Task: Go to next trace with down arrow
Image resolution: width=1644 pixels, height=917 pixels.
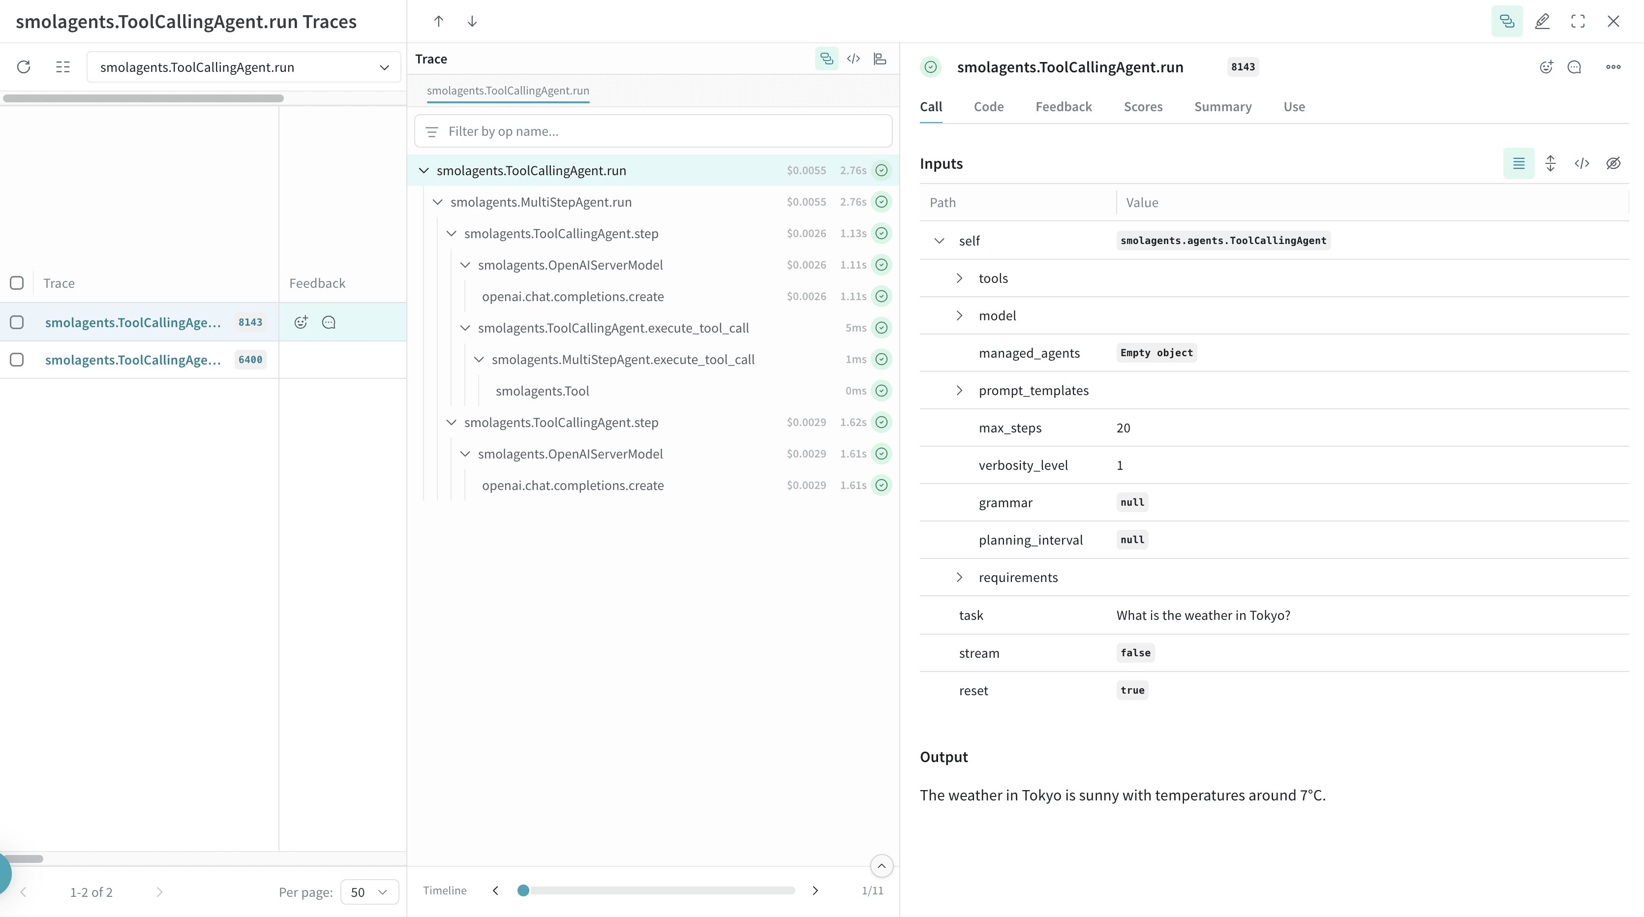Action: click(x=472, y=21)
